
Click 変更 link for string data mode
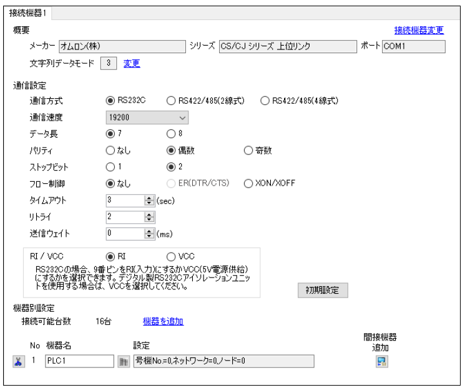[131, 62]
